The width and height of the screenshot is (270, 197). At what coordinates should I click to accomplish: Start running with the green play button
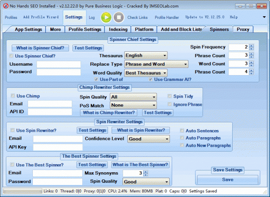[106, 18]
